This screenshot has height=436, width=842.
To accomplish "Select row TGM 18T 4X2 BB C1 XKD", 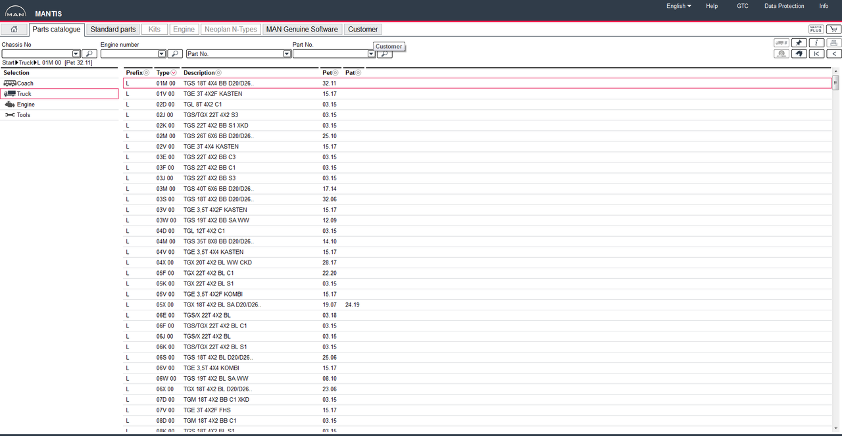I will (x=478, y=399).
